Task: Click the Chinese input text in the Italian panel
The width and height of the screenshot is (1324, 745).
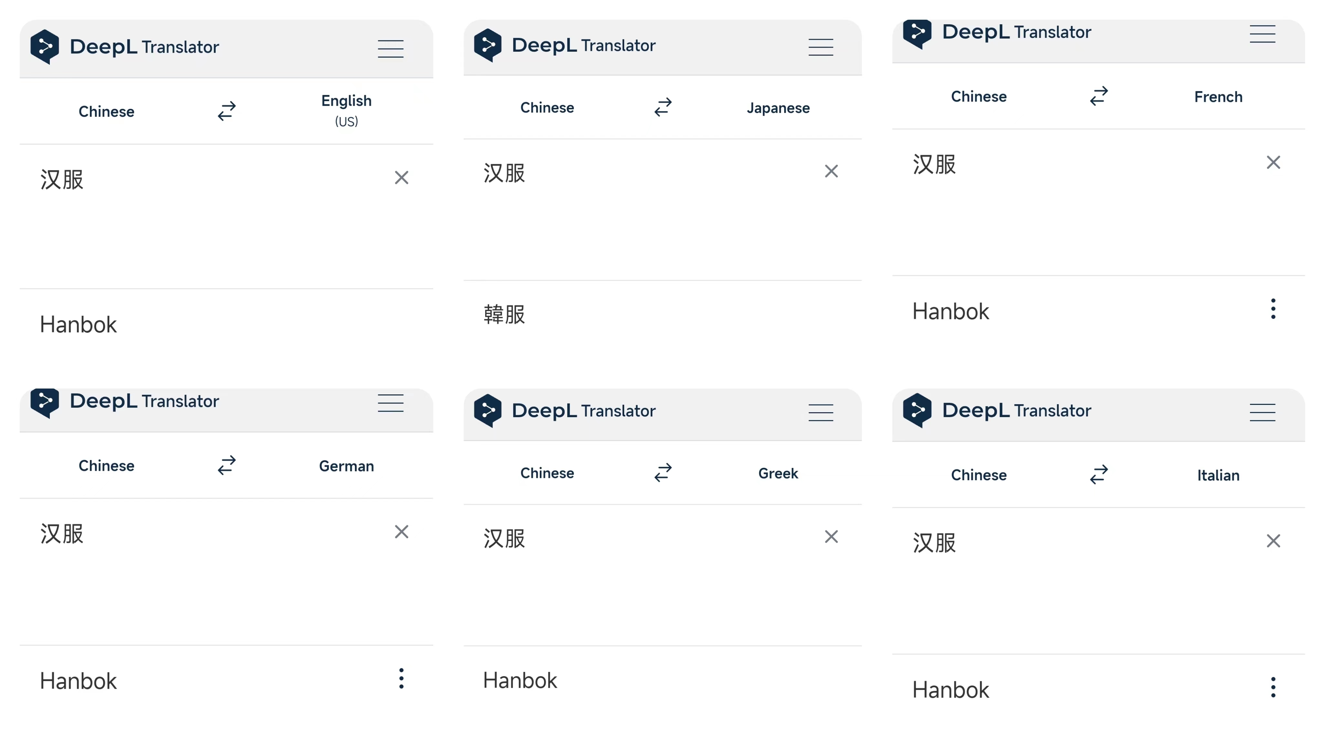Action: tap(934, 543)
